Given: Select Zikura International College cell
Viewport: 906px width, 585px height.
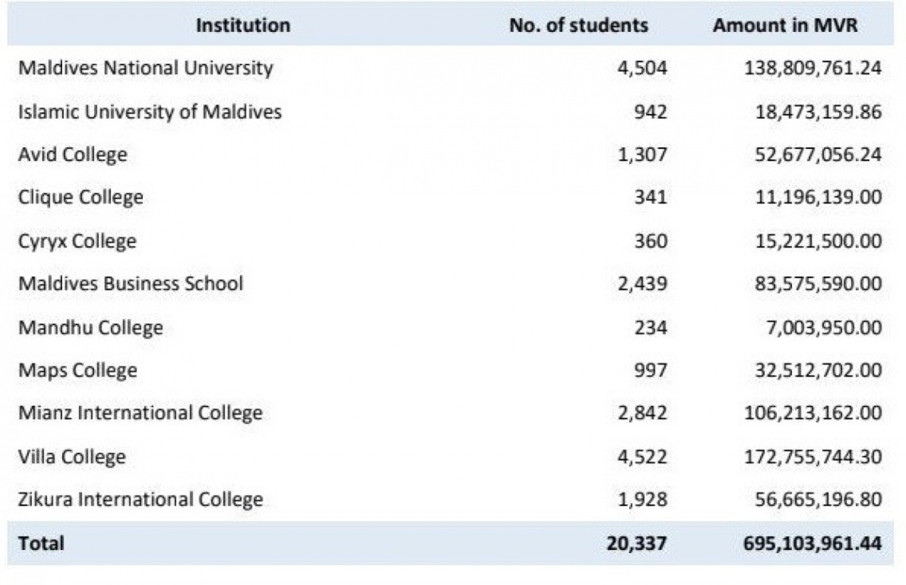Looking at the screenshot, I should coord(140,499).
